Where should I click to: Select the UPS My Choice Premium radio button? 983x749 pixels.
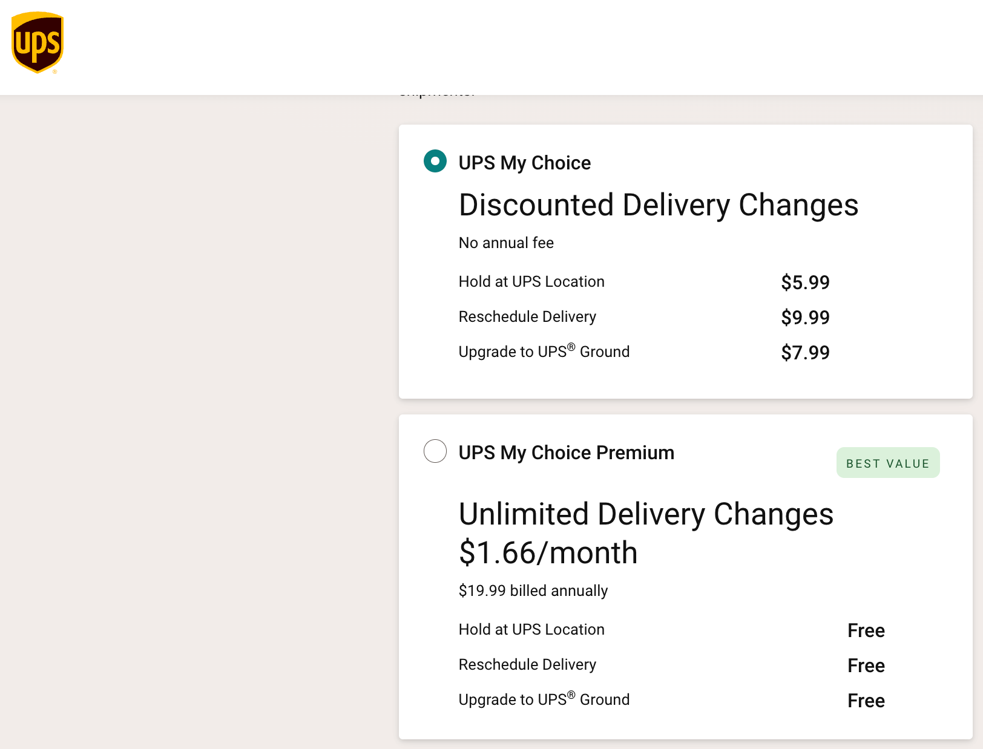tap(435, 451)
